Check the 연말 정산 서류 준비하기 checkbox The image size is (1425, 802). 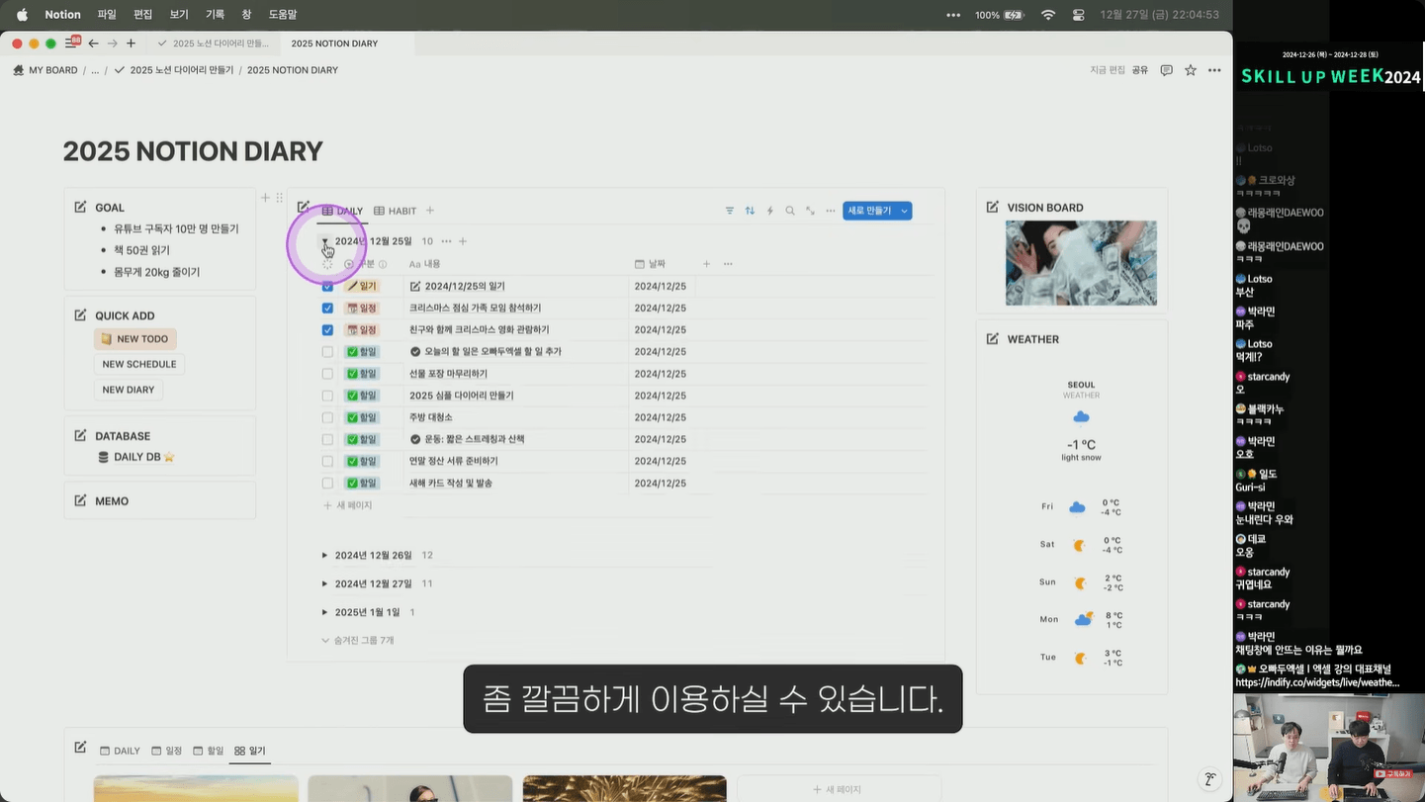327,461
